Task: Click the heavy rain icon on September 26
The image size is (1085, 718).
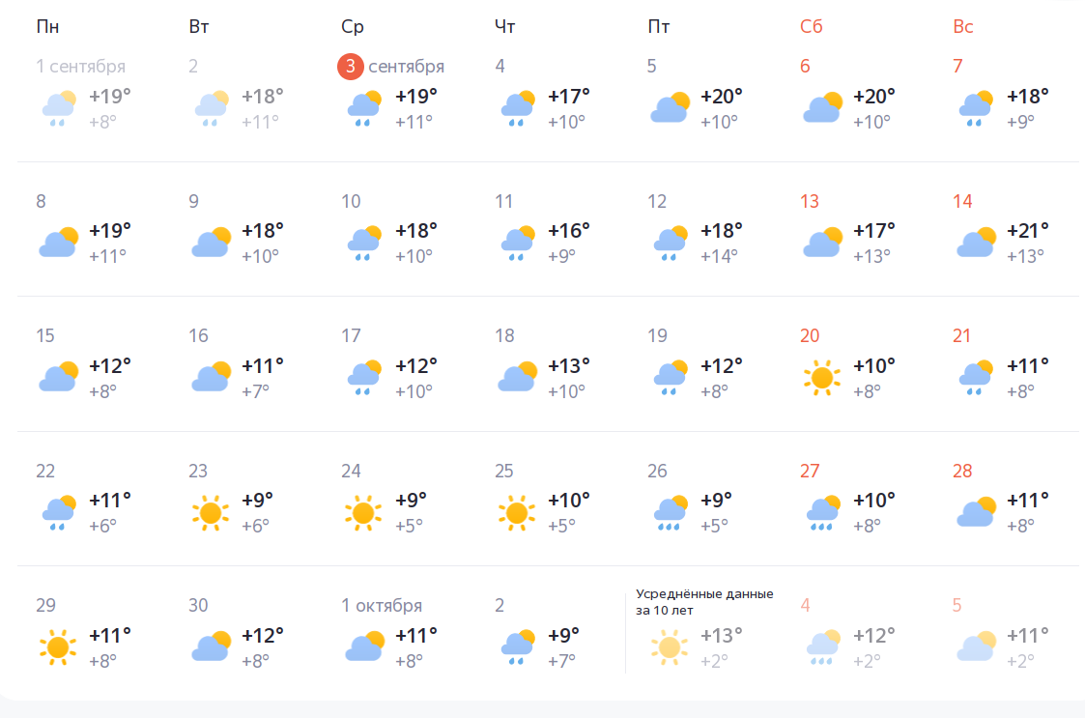Action: click(x=669, y=512)
